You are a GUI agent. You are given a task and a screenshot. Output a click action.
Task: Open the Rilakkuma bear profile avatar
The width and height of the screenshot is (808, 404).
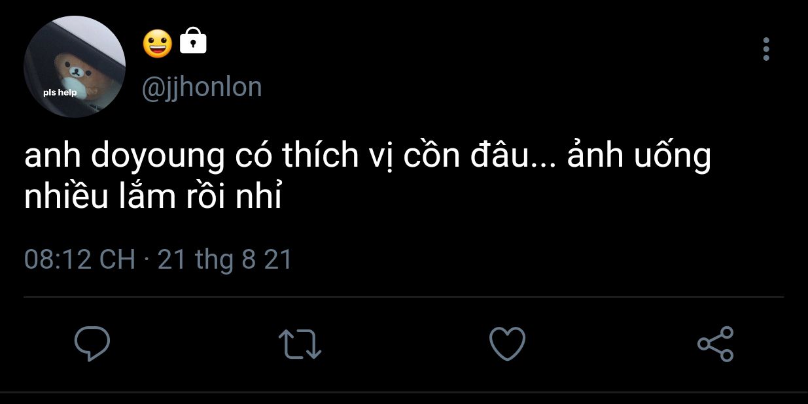(x=75, y=67)
